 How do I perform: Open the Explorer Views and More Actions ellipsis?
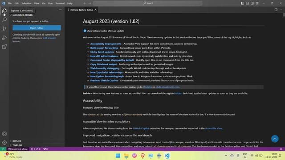coord(61,10)
